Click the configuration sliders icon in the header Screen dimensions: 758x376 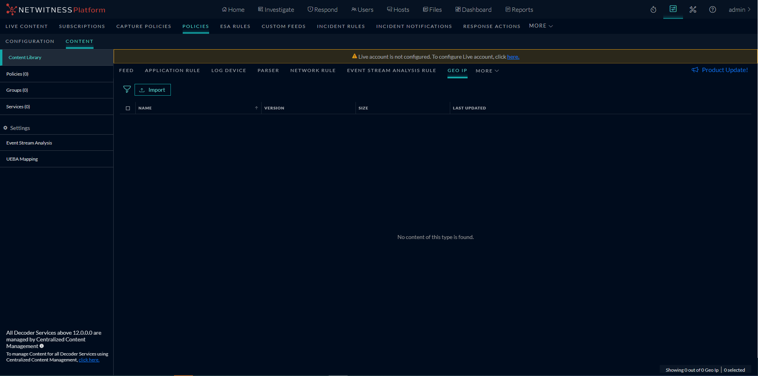pyautogui.click(x=673, y=9)
